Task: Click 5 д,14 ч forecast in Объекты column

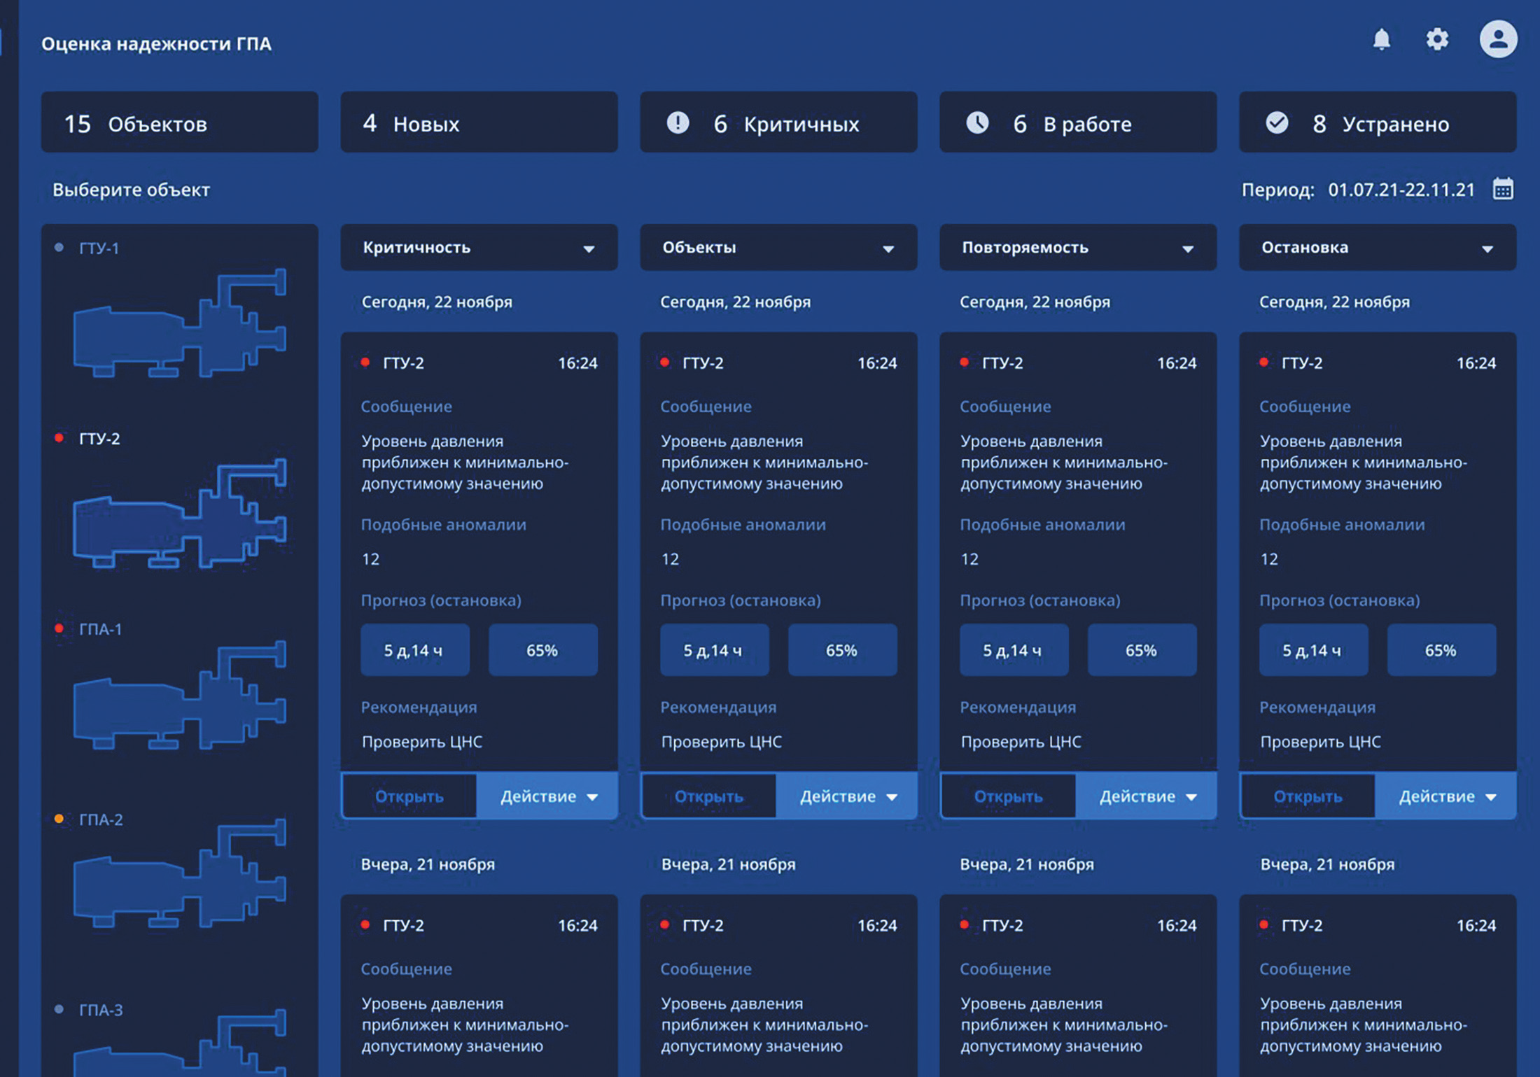Action: [715, 650]
